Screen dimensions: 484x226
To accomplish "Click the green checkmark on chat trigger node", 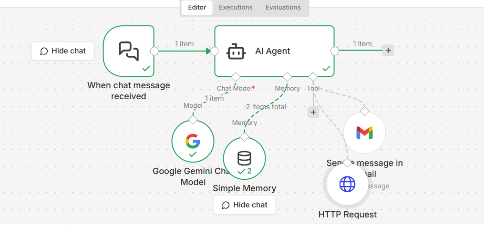I will [146, 69].
